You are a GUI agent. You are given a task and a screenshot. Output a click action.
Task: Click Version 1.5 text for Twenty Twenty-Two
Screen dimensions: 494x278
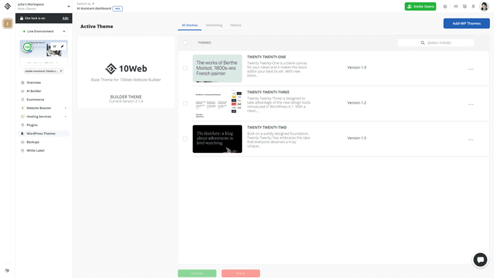357,138
